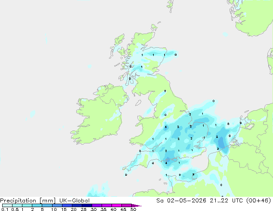Viewport: 273px width, 211px height.
Task: Click the legend label '0.1'
Action: coord(5,209)
